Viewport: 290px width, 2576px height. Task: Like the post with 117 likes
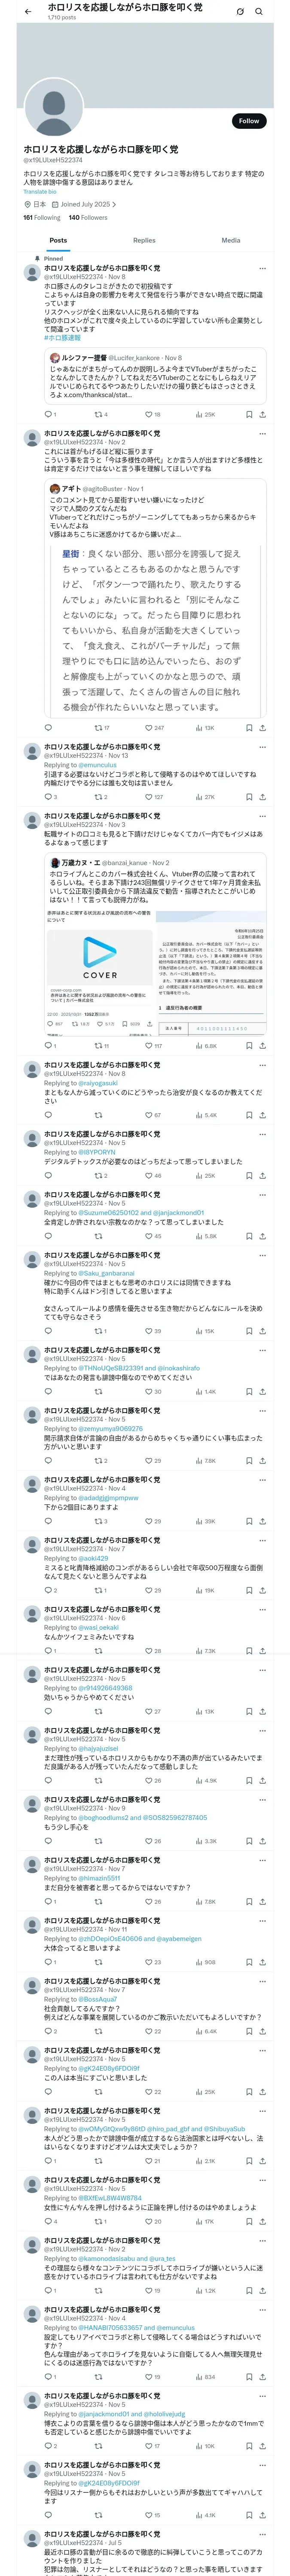(x=148, y=1045)
